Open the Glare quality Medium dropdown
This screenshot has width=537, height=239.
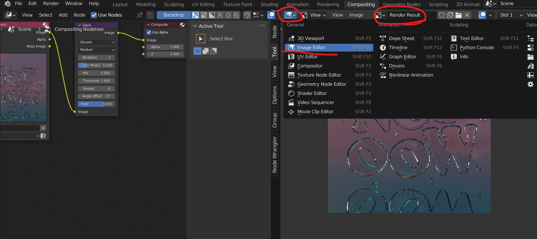(x=96, y=49)
